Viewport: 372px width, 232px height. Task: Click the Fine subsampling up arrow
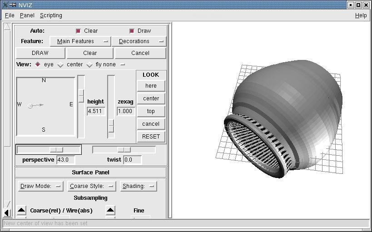pos(110,210)
